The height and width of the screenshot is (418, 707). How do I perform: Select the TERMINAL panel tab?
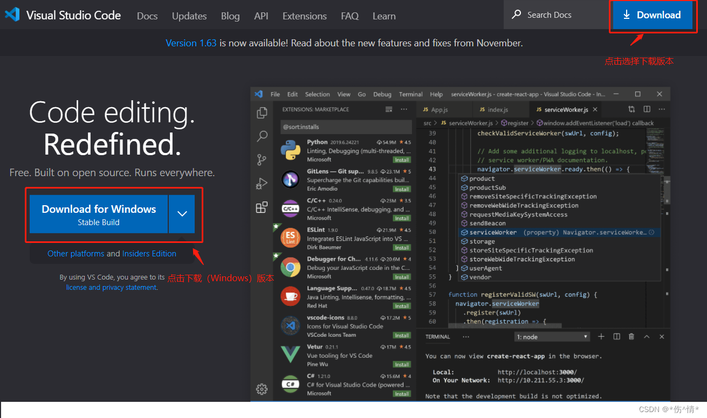click(437, 337)
